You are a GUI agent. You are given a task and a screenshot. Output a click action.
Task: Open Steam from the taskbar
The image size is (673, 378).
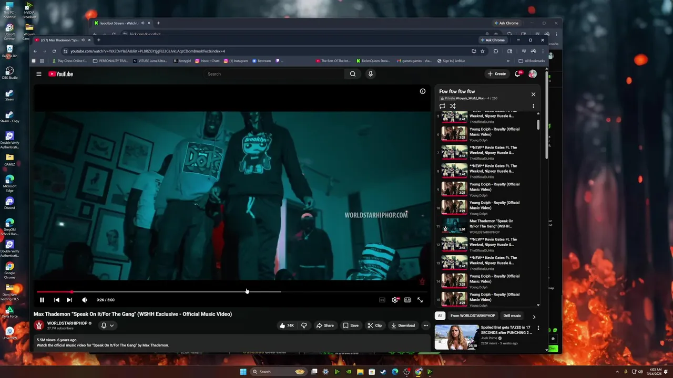383,372
